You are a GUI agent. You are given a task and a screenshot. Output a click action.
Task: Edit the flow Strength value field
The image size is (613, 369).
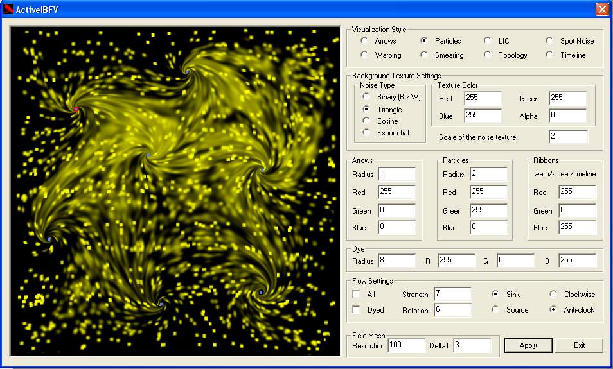coord(452,295)
